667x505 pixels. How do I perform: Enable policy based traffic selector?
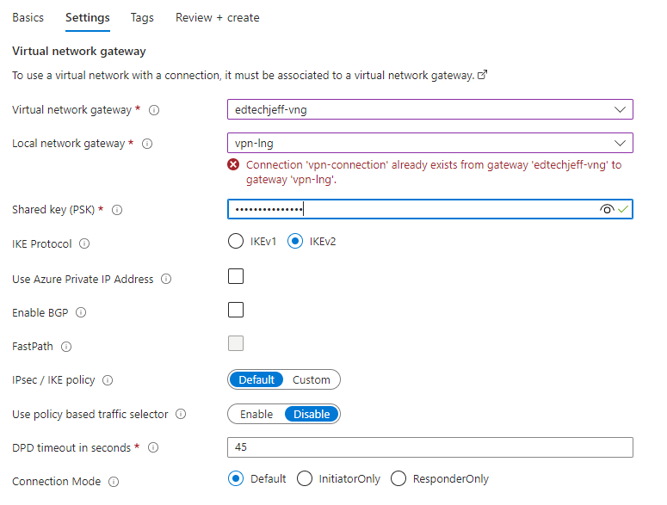point(256,414)
